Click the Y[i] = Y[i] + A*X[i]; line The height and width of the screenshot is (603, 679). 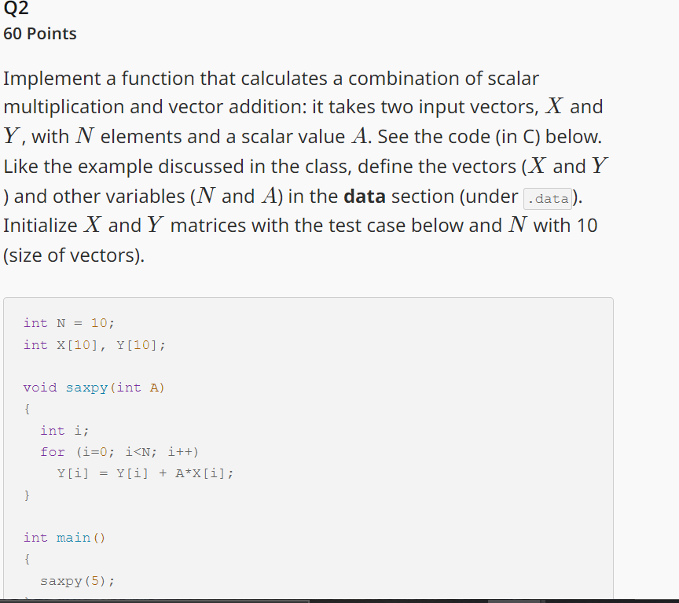tap(145, 473)
